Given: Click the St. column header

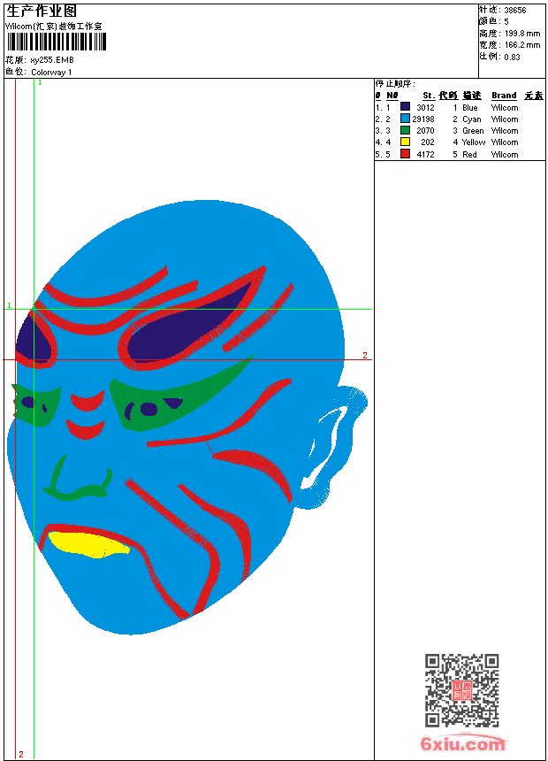Looking at the screenshot, I should (428, 96).
